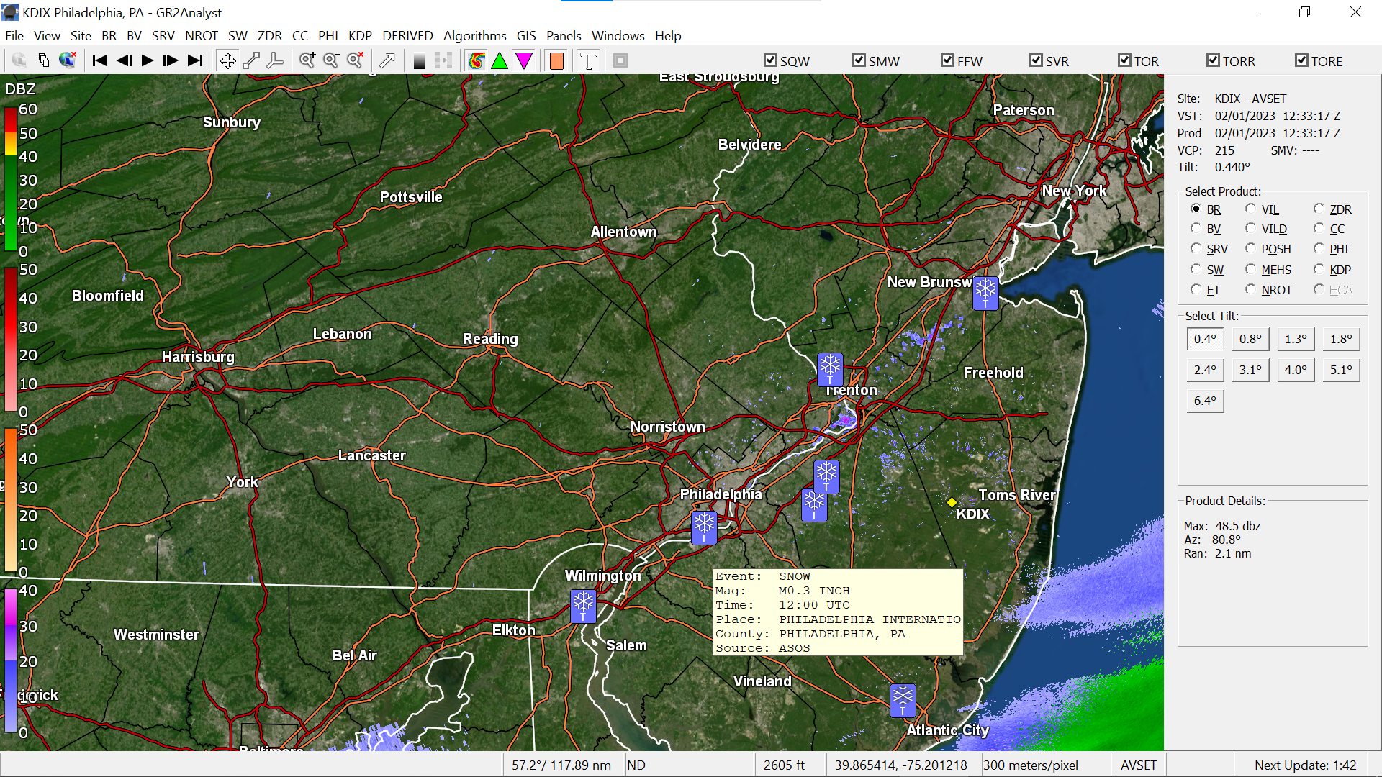This screenshot has width=1382, height=777.
Task: Open the GIS menu
Action: click(526, 36)
